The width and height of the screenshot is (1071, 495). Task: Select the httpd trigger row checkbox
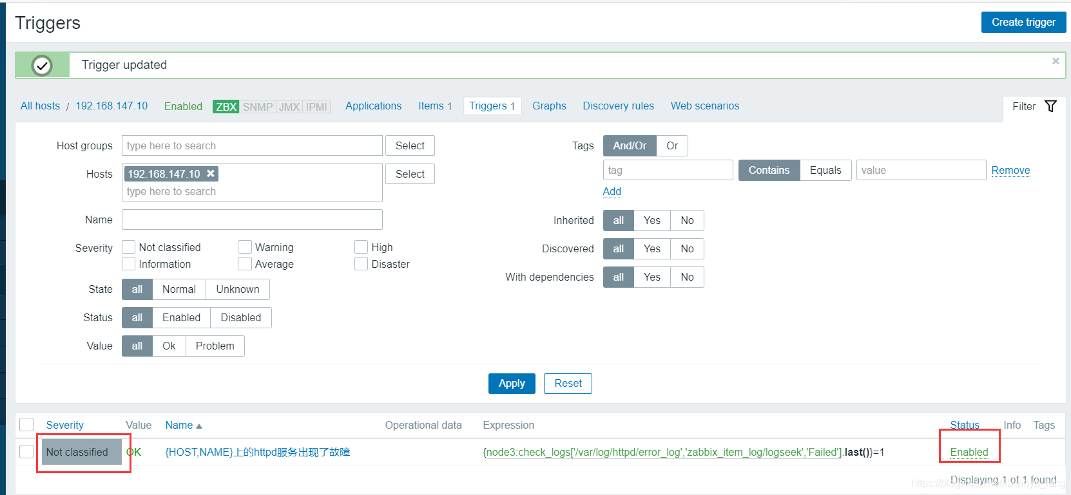coord(26,452)
